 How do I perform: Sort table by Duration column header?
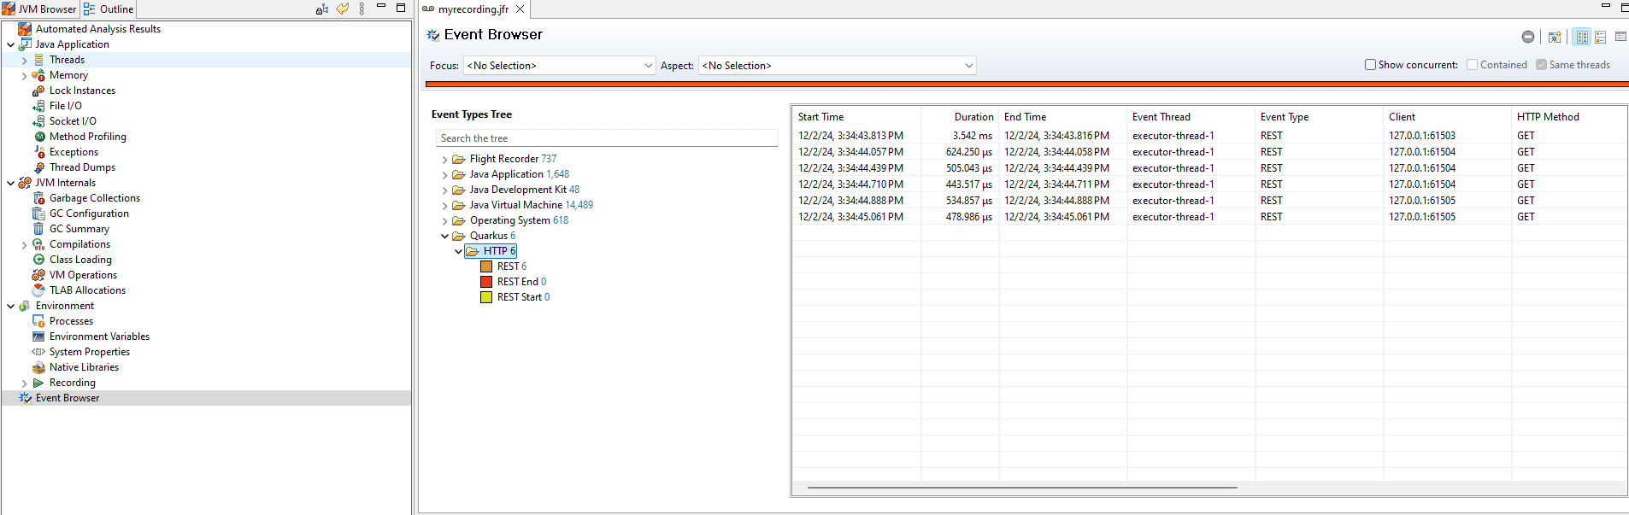click(973, 117)
